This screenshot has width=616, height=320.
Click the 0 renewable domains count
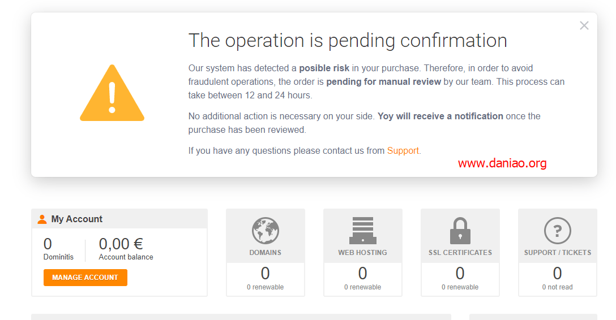coord(265,287)
